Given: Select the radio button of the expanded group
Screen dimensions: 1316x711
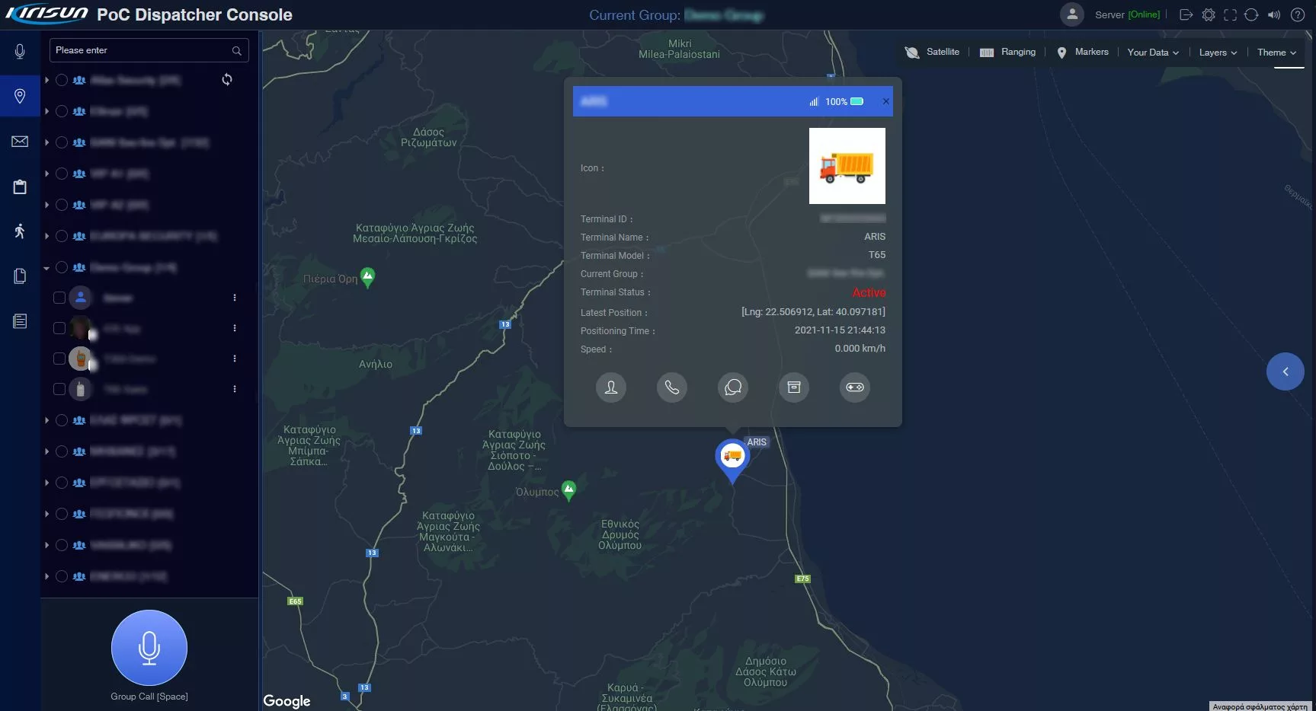Looking at the screenshot, I should tap(62, 267).
